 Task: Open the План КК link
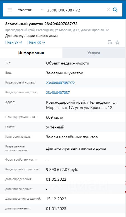pos(36,42)
